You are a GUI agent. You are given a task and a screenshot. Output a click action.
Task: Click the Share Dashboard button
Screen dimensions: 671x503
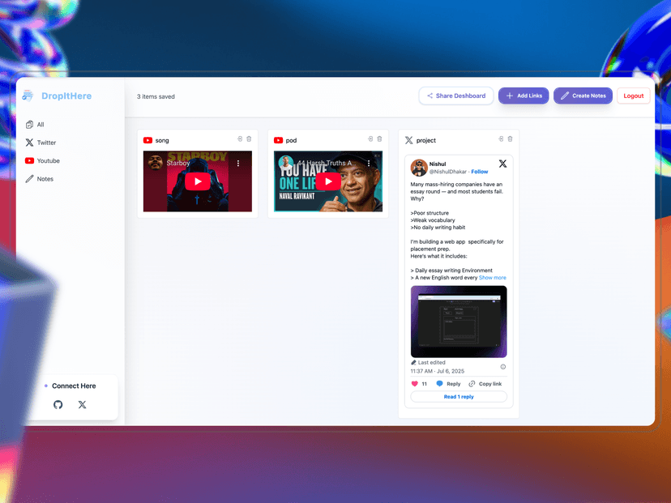[455, 96]
